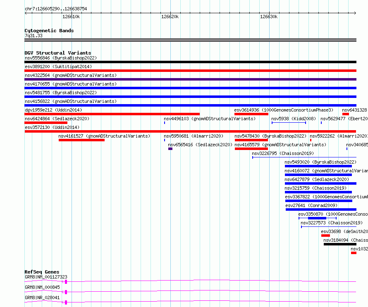The width and height of the screenshot is (368, 307).
Task: Click the red bar under nsv4161527
Action: click(x=82, y=140)
